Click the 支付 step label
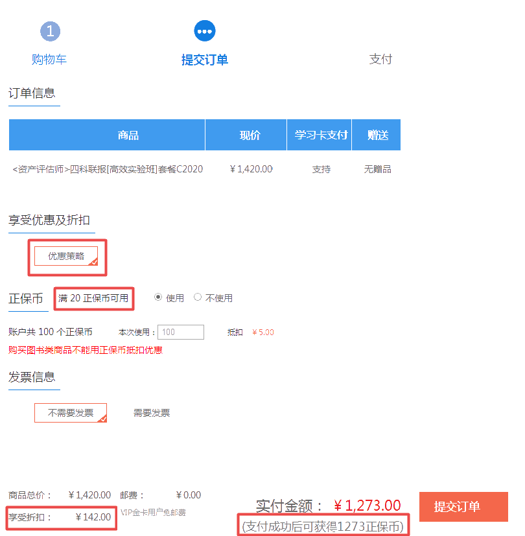 click(x=381, y=59)
